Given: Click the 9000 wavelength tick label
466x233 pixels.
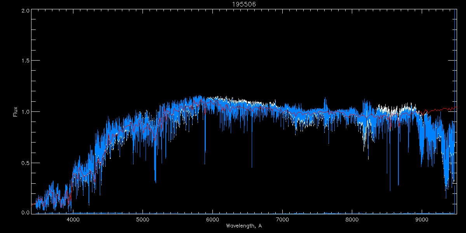Looking at the screenshot, I should 422,219.
